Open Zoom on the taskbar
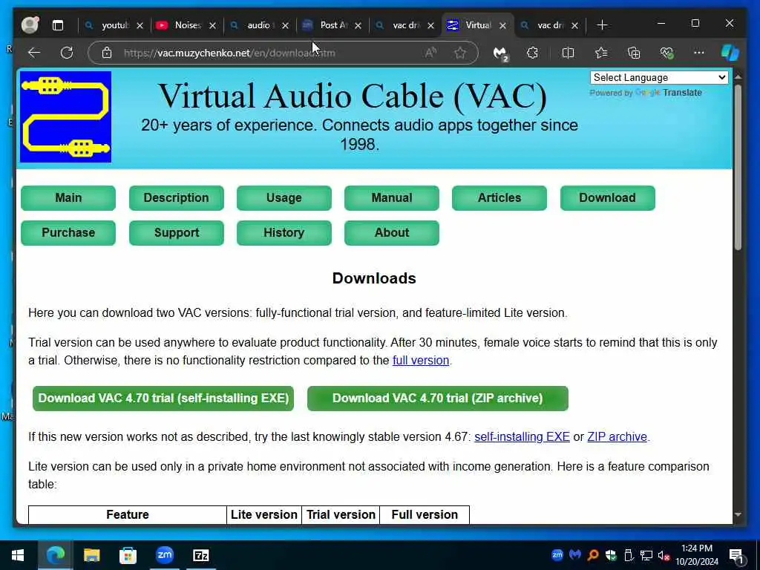Screen dimensions: 760x570 click(x=165, y=555)
